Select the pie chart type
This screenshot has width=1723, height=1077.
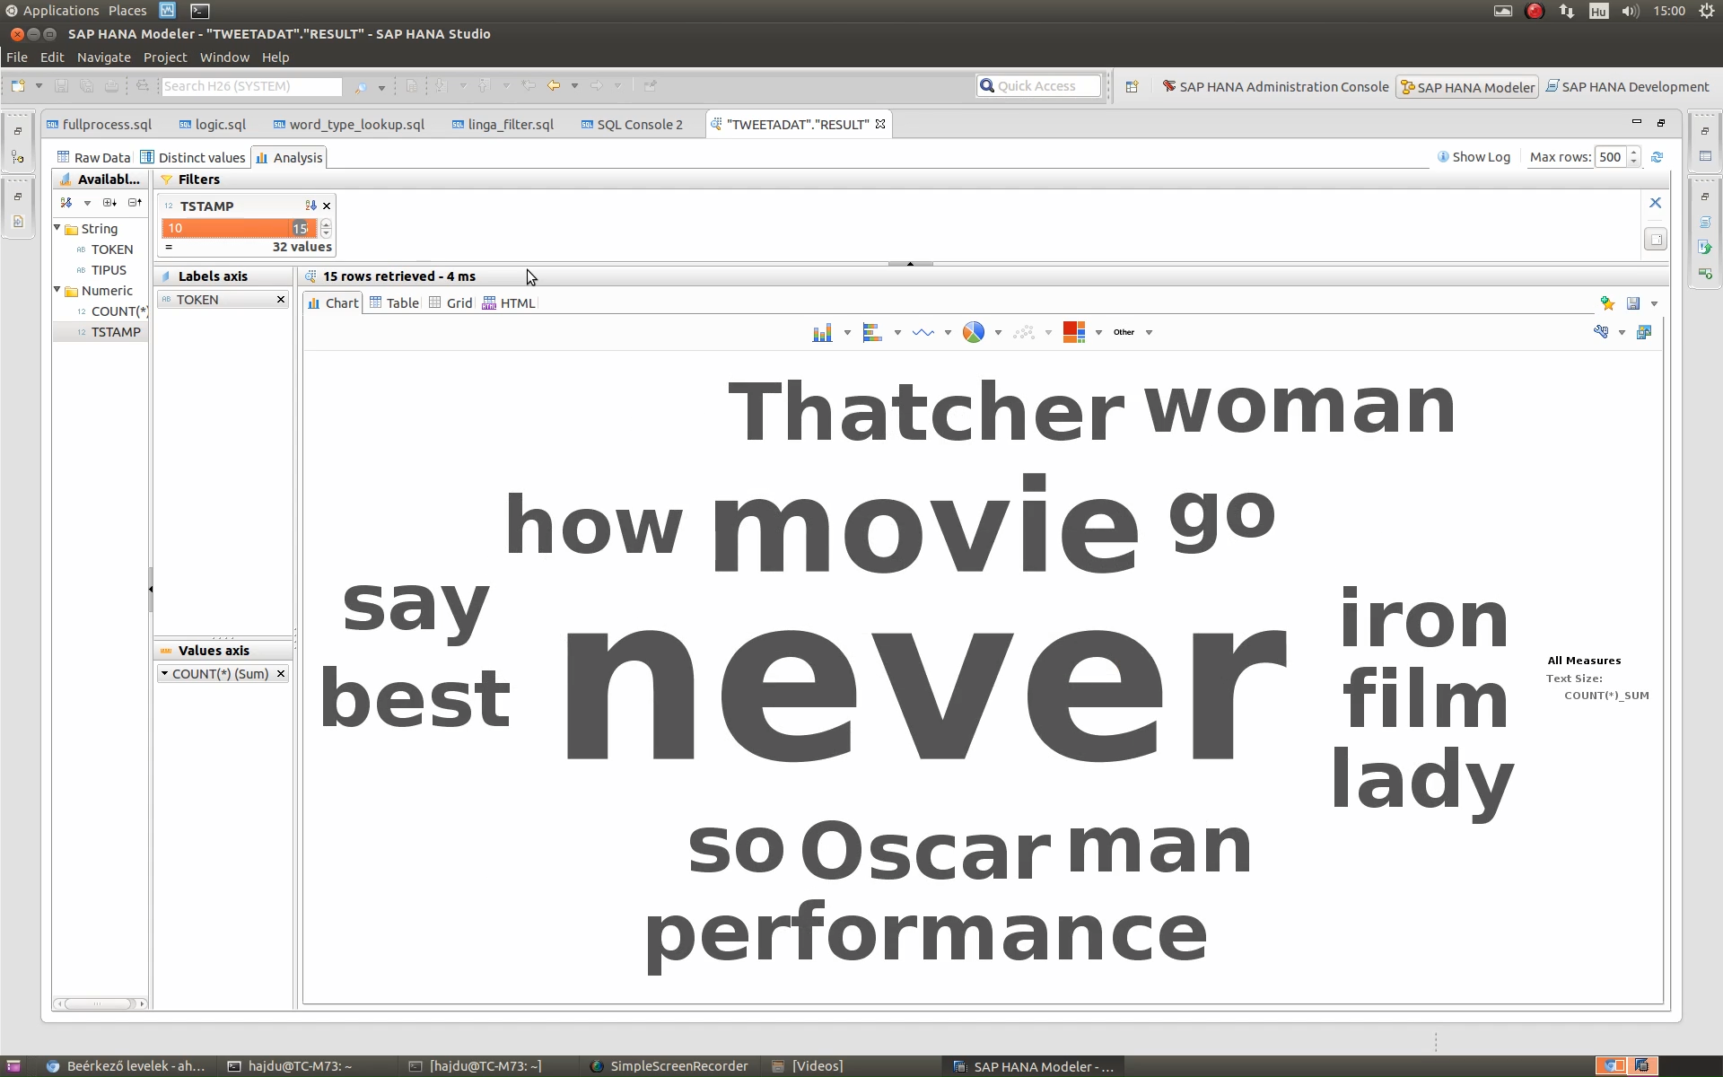click(974, 333)
